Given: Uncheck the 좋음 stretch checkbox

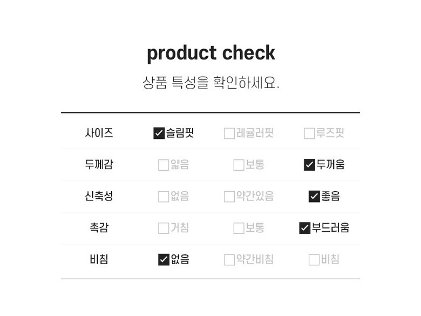Looking at the screenshot, I should click(x=314, y=197).
